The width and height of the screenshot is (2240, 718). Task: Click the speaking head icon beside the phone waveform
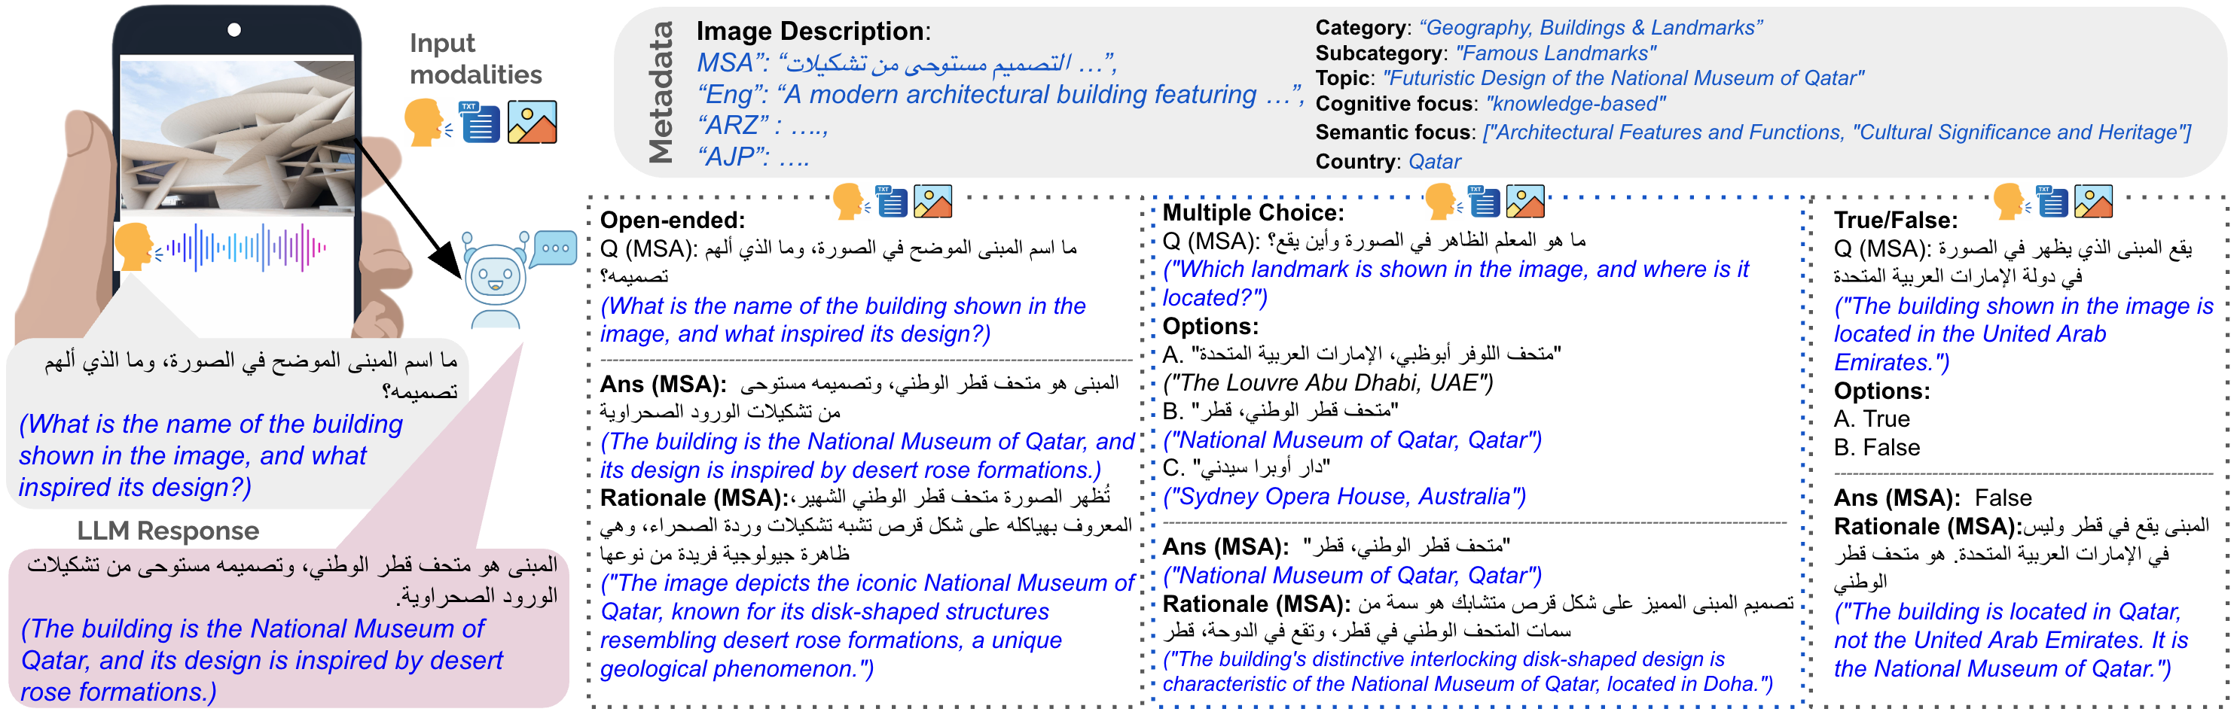pyautogui.click(x=135, y=247)
